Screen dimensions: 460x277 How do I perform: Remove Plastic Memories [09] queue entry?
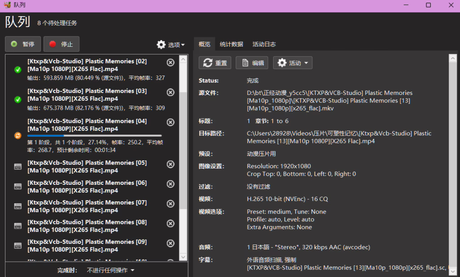click(171, 243)
